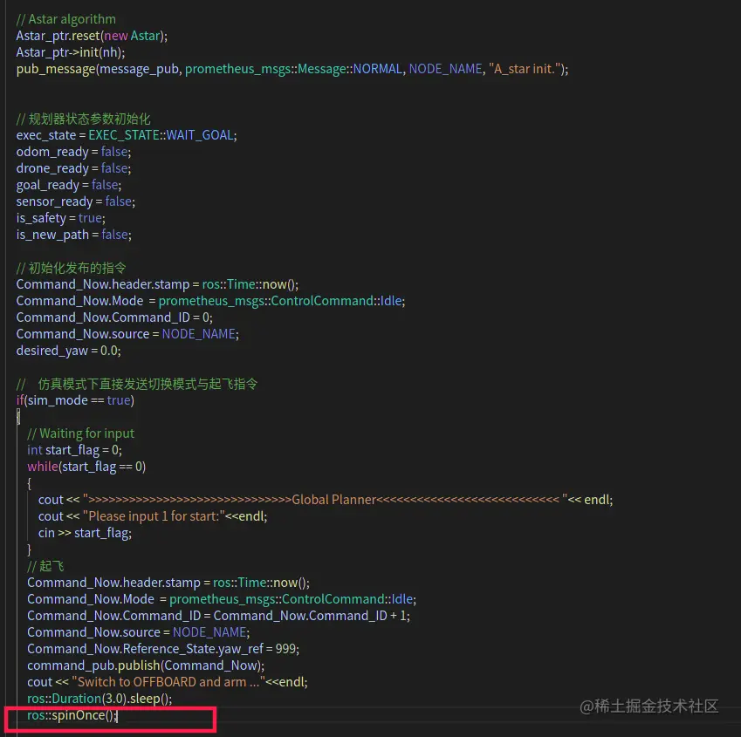This screenshot has height=737, width=741.
Task: Click the 'is_new_path = false;' line
Action: point(73,234)
